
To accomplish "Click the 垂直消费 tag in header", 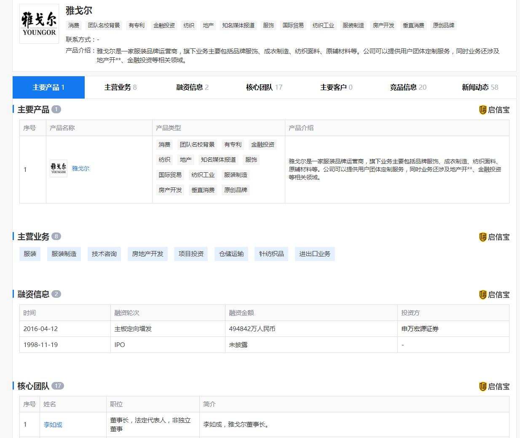I will 413,25.
